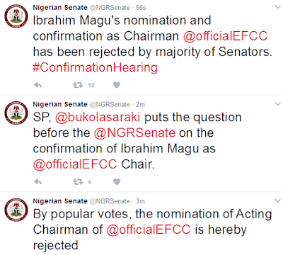Image resolution: width=283 pixels, height=255 pixels.
Task: Expand options chevron on third tweet
Action: click(278, 200)
